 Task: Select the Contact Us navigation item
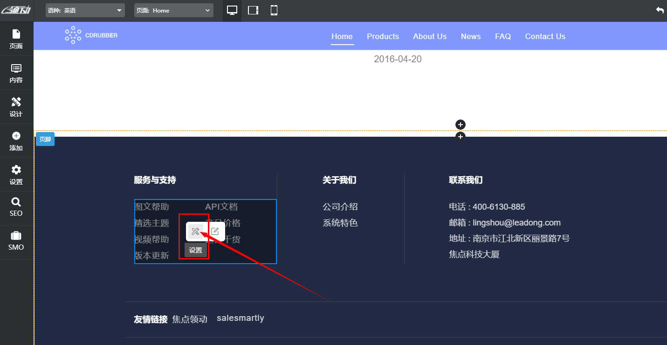point(545,36)
